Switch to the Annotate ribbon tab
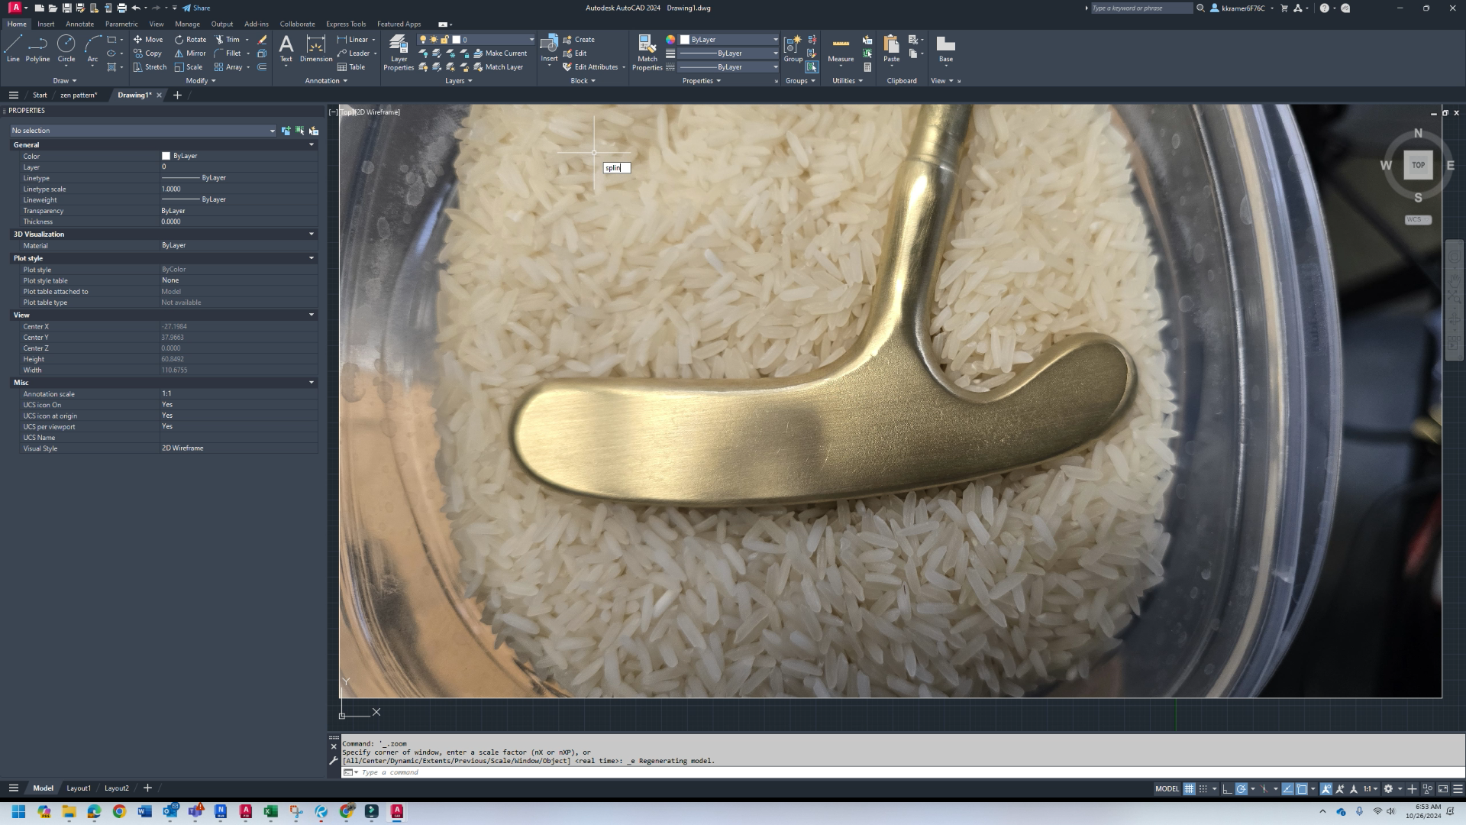1466x825 pixels. (x=79, y=24)
